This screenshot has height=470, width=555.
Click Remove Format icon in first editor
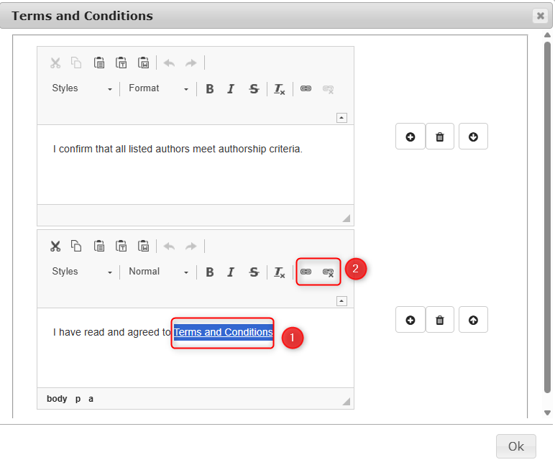(280, 89)
